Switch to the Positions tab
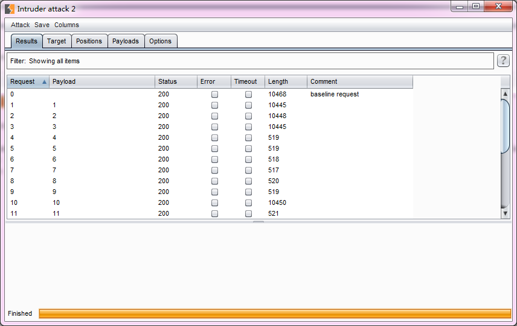 pos(89,42)
